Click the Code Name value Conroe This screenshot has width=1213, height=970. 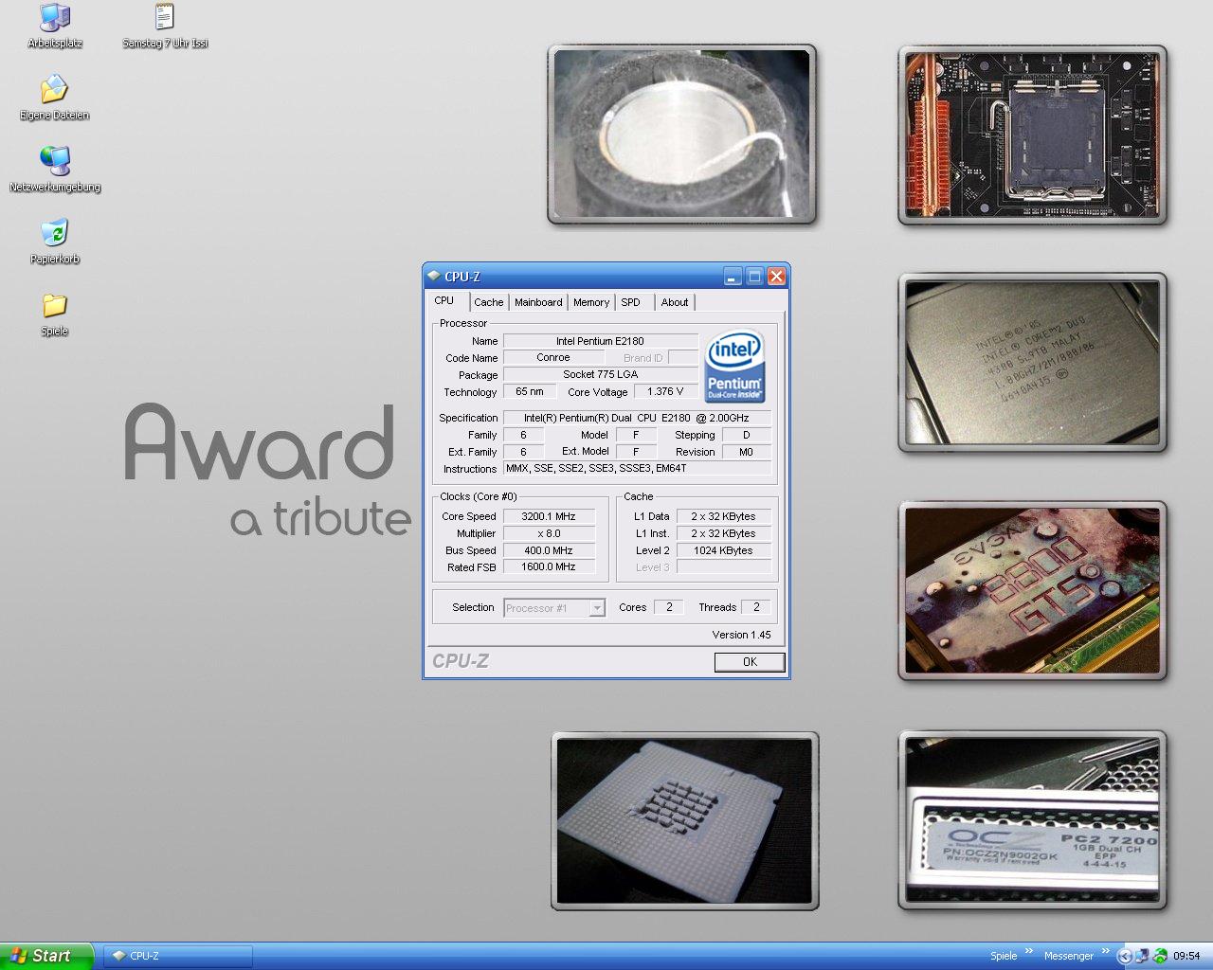[553, 358]
